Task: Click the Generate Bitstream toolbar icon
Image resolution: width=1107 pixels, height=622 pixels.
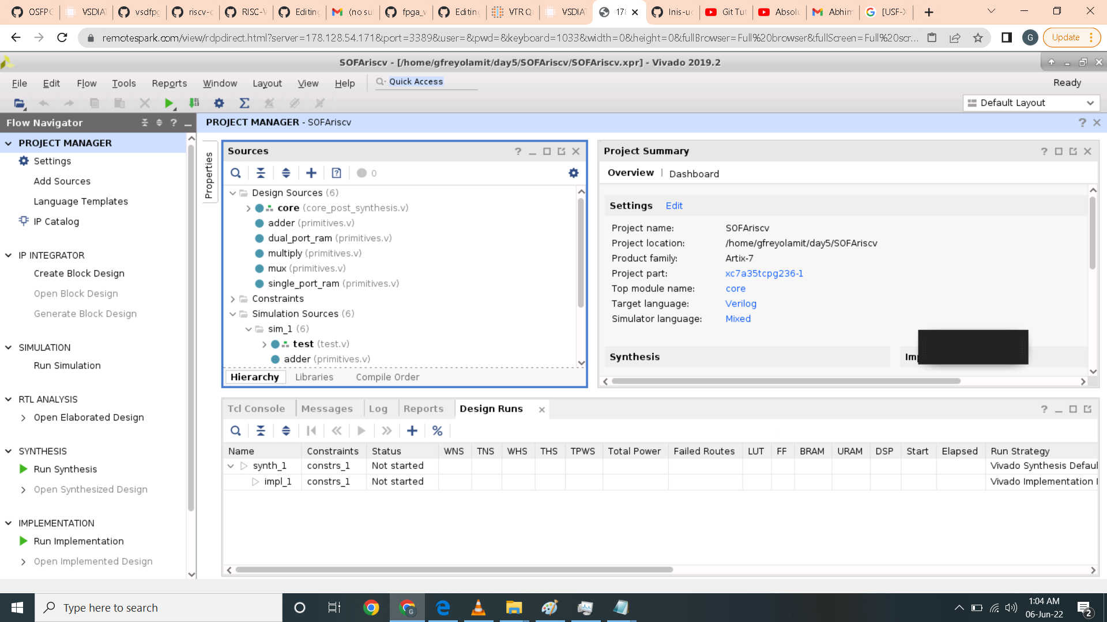Action: pos(194,103)
